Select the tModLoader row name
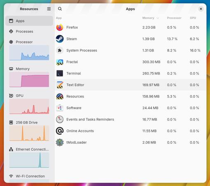Viewport: 210px width, 186px height. [77, 142]
